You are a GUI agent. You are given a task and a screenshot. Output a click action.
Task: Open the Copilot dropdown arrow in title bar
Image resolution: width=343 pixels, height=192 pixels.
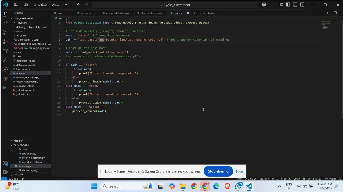pyautogui.click(x=268, y=5)
